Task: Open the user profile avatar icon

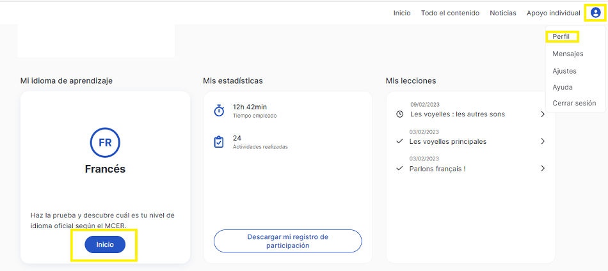Action: click(595, 13)
